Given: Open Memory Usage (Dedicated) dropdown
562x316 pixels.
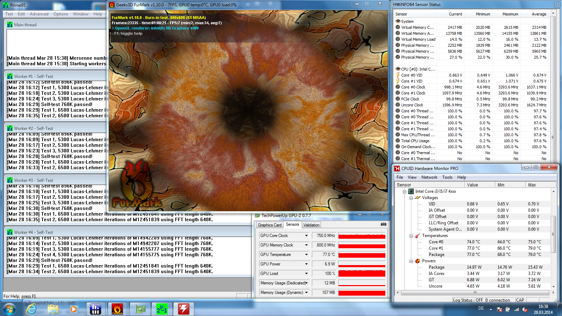Looking at the screenshot, I should (306, 283).
